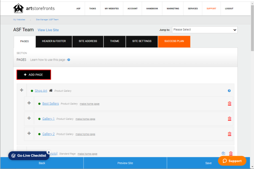Delete the Gallery 1 page with trash icon
Screen dimensions: 254x169
pos(230,119)
